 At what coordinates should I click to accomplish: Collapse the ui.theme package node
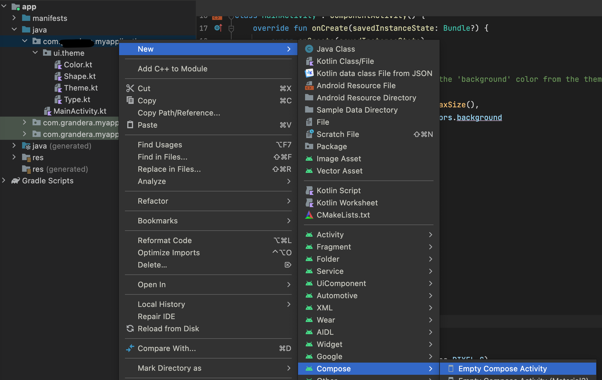(x=35, y=53)
